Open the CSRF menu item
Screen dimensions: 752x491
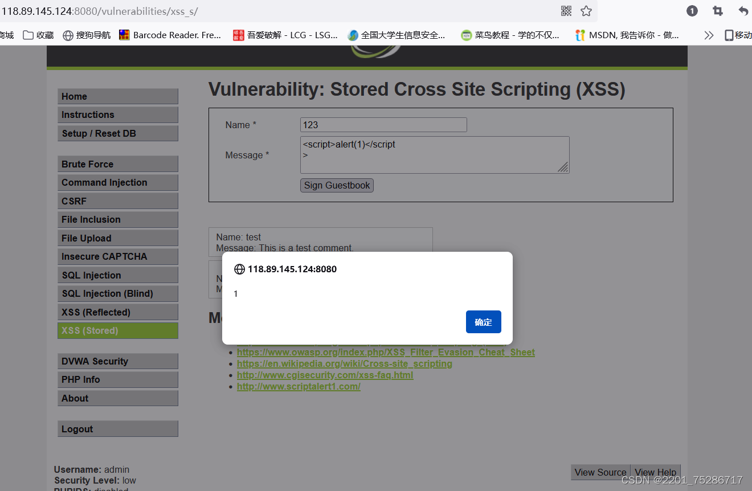(118, 201)
